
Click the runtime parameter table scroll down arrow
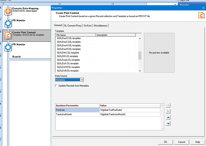[162, 128]
